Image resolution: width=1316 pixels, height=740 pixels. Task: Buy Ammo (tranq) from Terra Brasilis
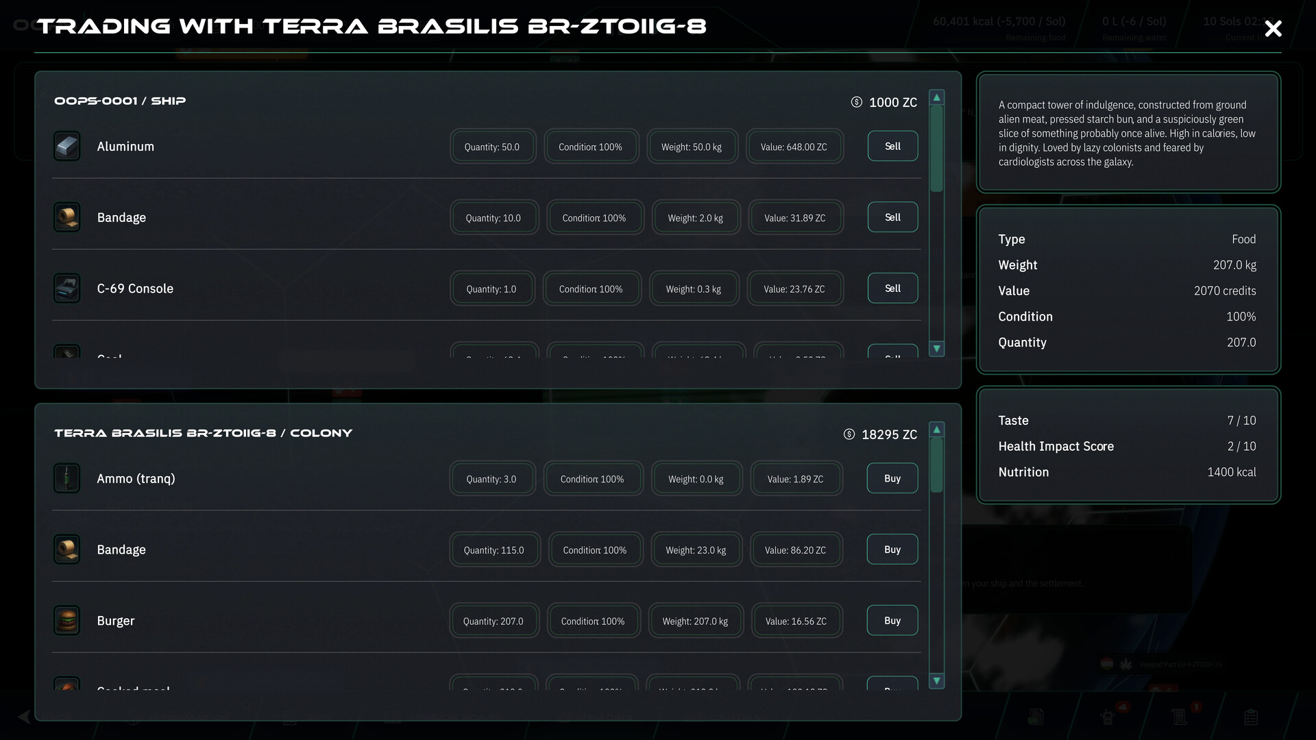point(892,478)
